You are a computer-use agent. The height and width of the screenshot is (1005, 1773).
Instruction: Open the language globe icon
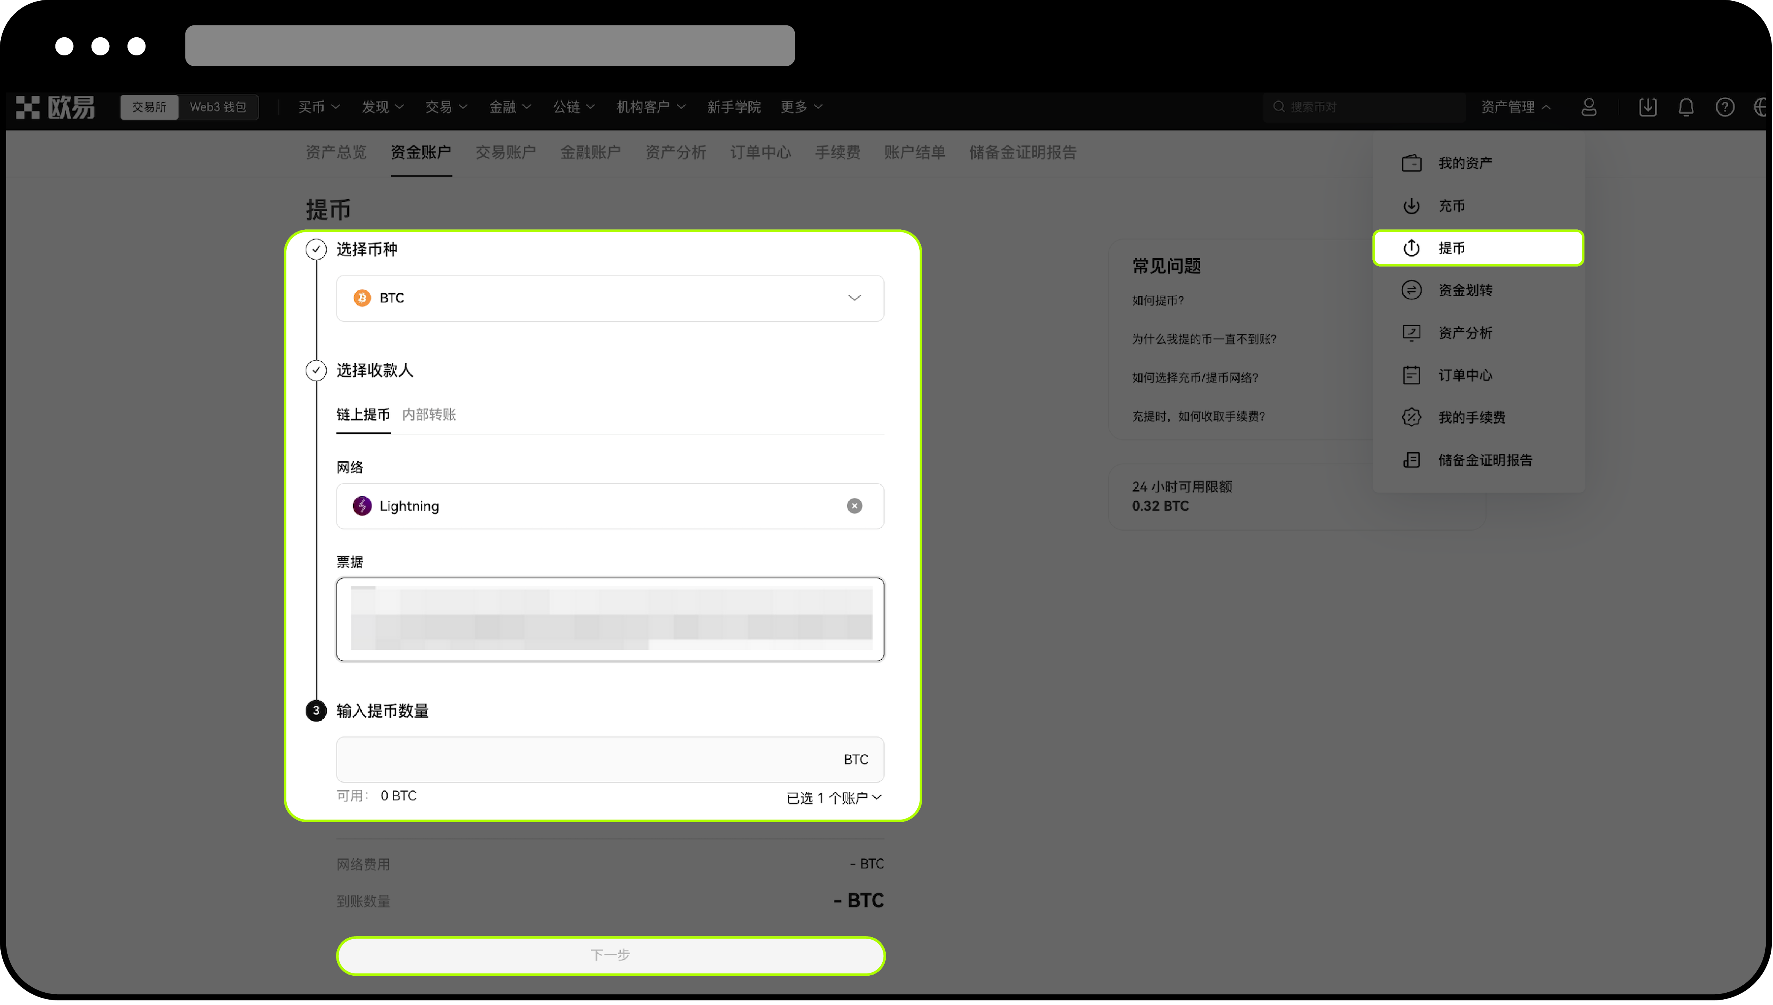[x=1761, y=107]
